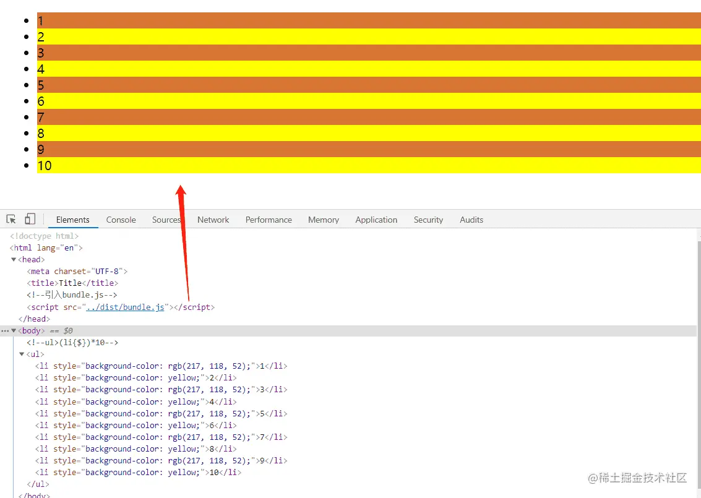Screen dimensions: 701x498
Task: Select the li node containing 9
Action: [161, 460]
